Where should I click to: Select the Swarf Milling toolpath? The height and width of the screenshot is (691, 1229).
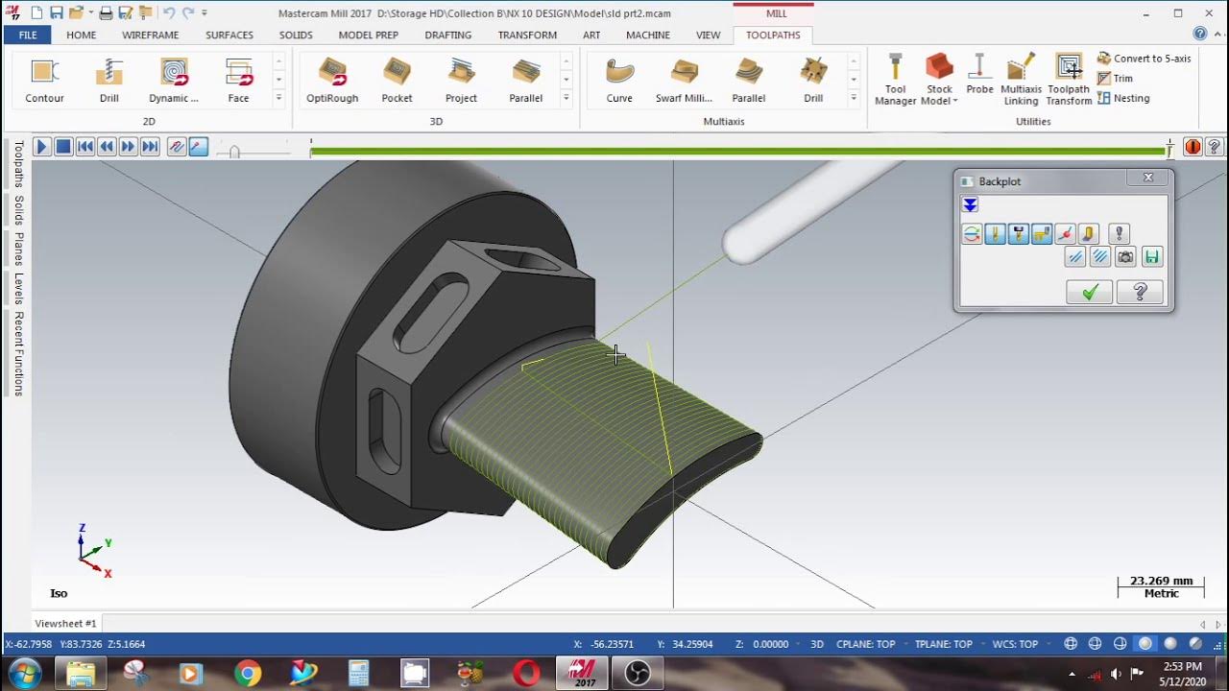point(684,81)
